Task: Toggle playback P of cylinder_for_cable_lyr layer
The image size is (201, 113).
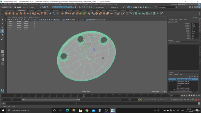Action: click(172, 82)
